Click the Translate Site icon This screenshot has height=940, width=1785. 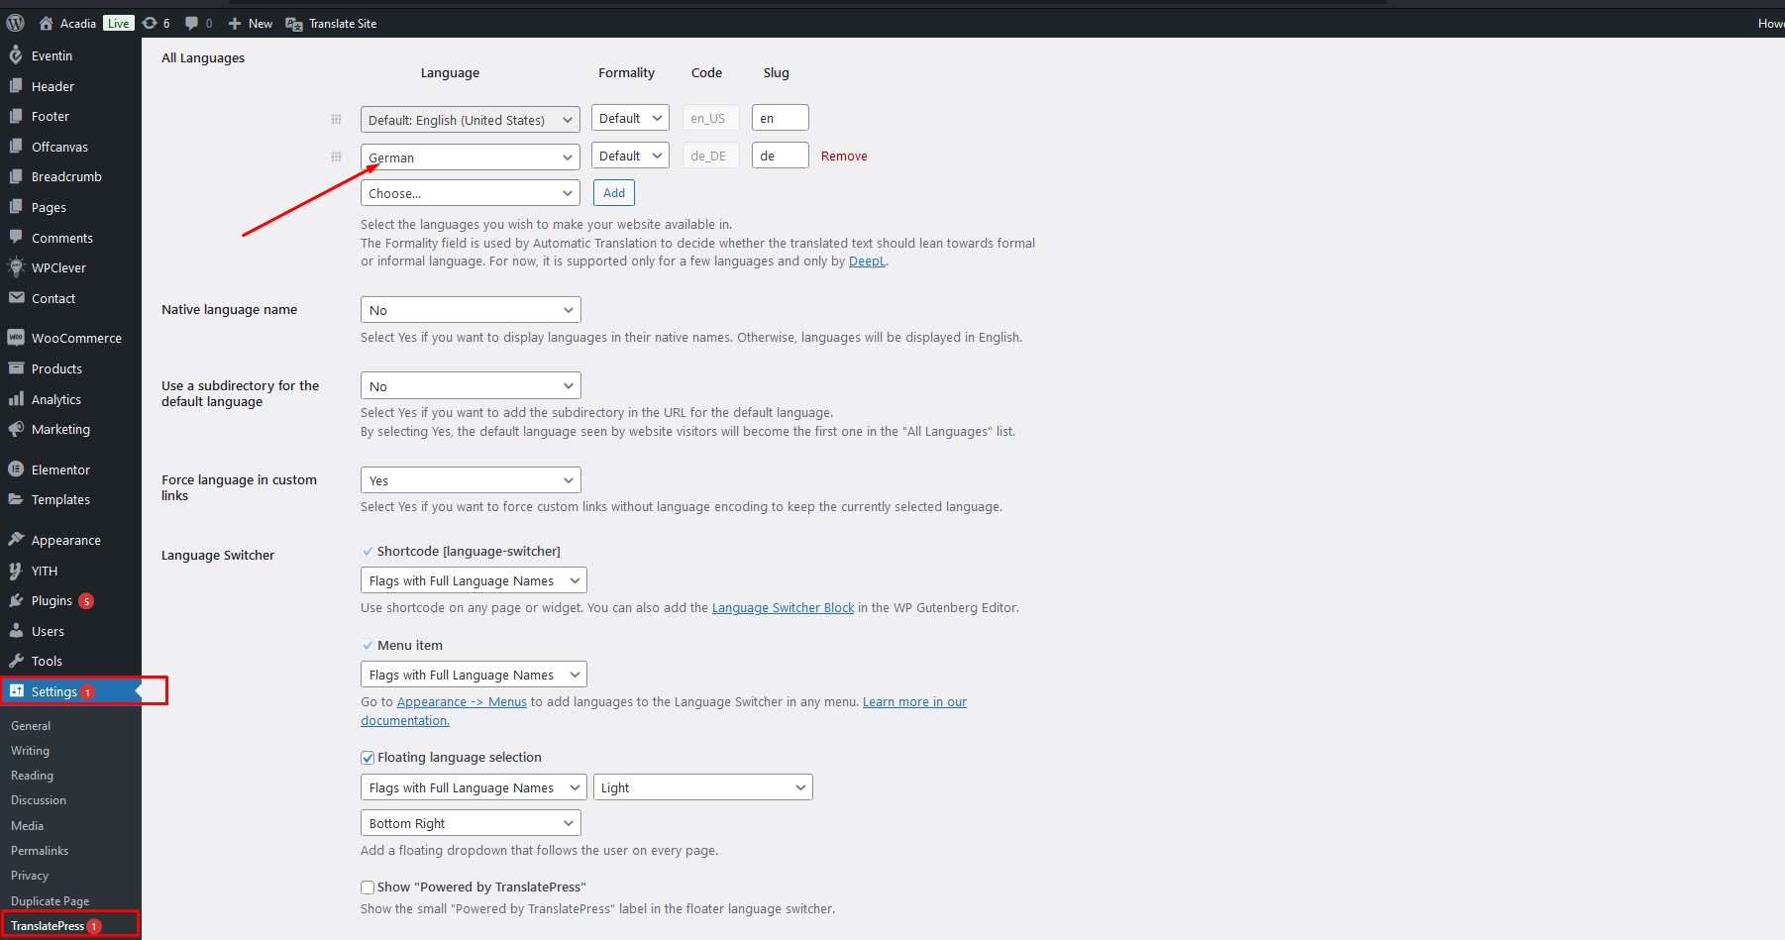(294, 24)
